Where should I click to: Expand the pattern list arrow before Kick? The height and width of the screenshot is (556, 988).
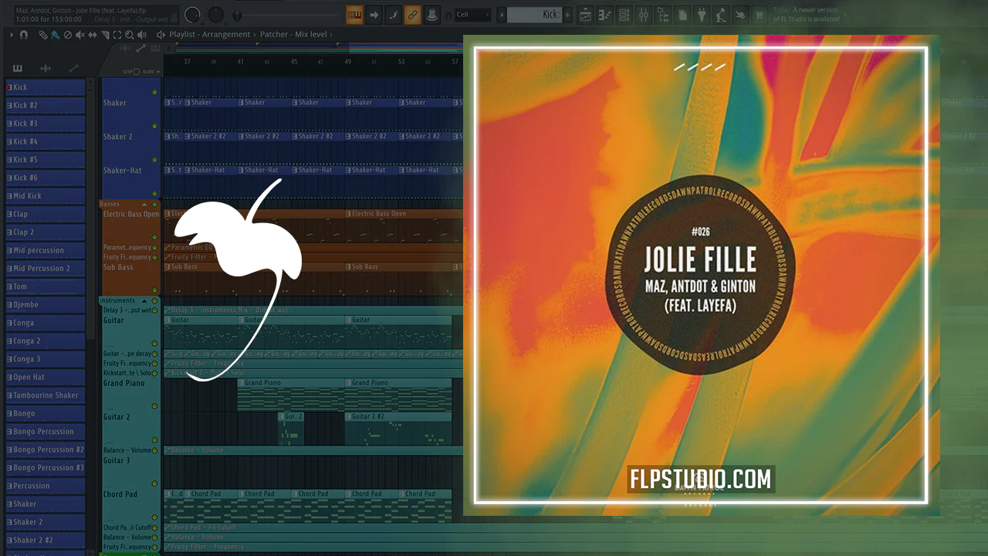502,14
